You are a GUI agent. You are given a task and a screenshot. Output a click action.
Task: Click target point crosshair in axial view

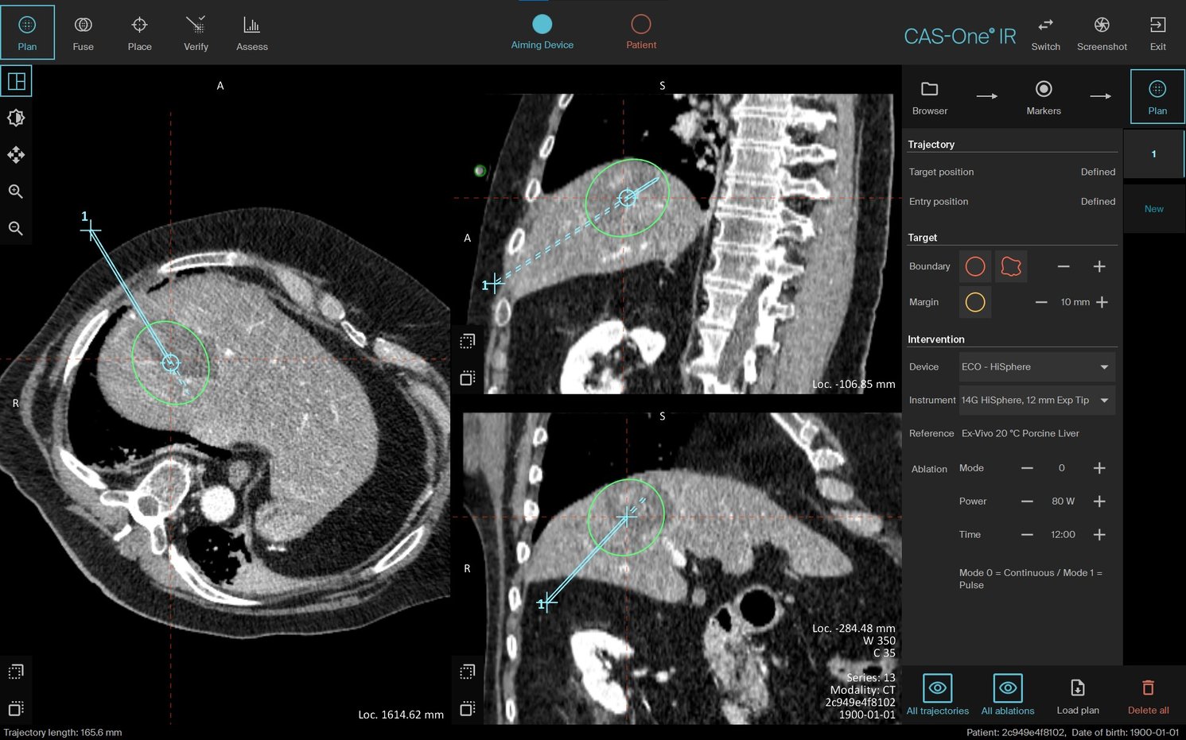(x=170, y=363)
